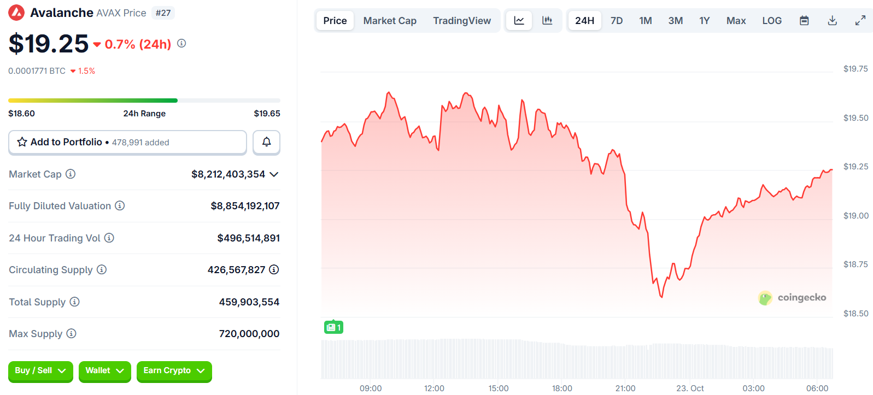
Task: Click the Avalanche logo icon
Action: tap(16, 13)
